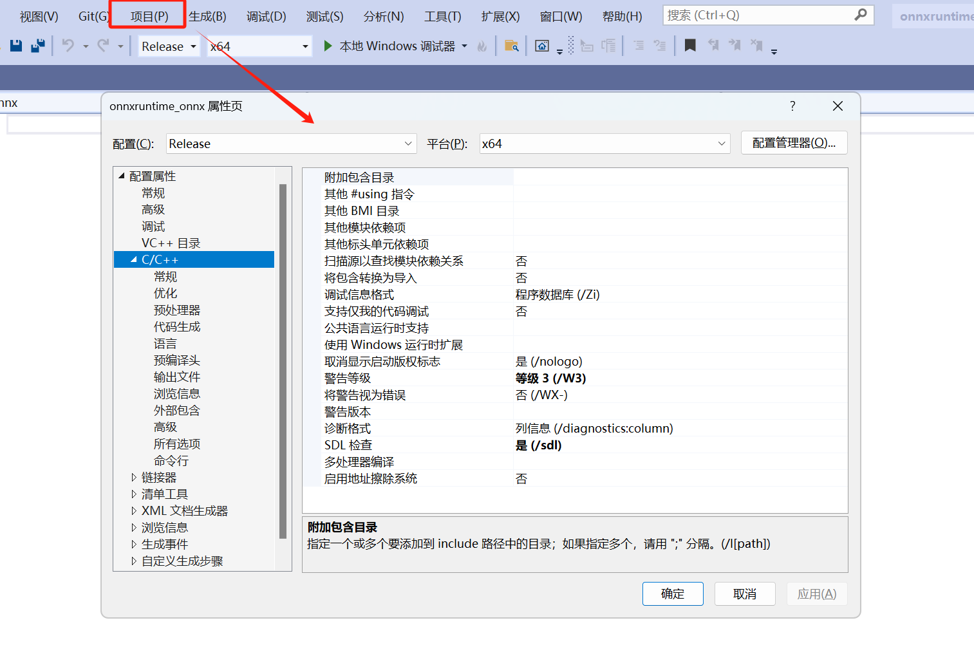Viewport: 974px width, 645px height.
Task: Open the dialog's Configuration Release combo box
Action: click(291, 144)
